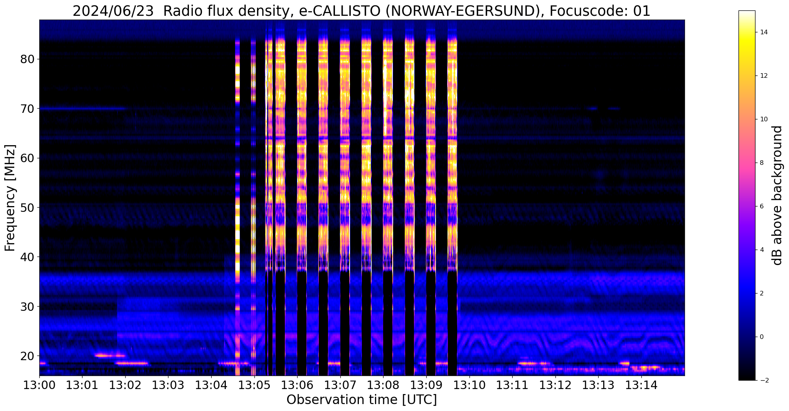Click the colorbar tick label 0
Screen dimensions: 789x411
[761, 337]
